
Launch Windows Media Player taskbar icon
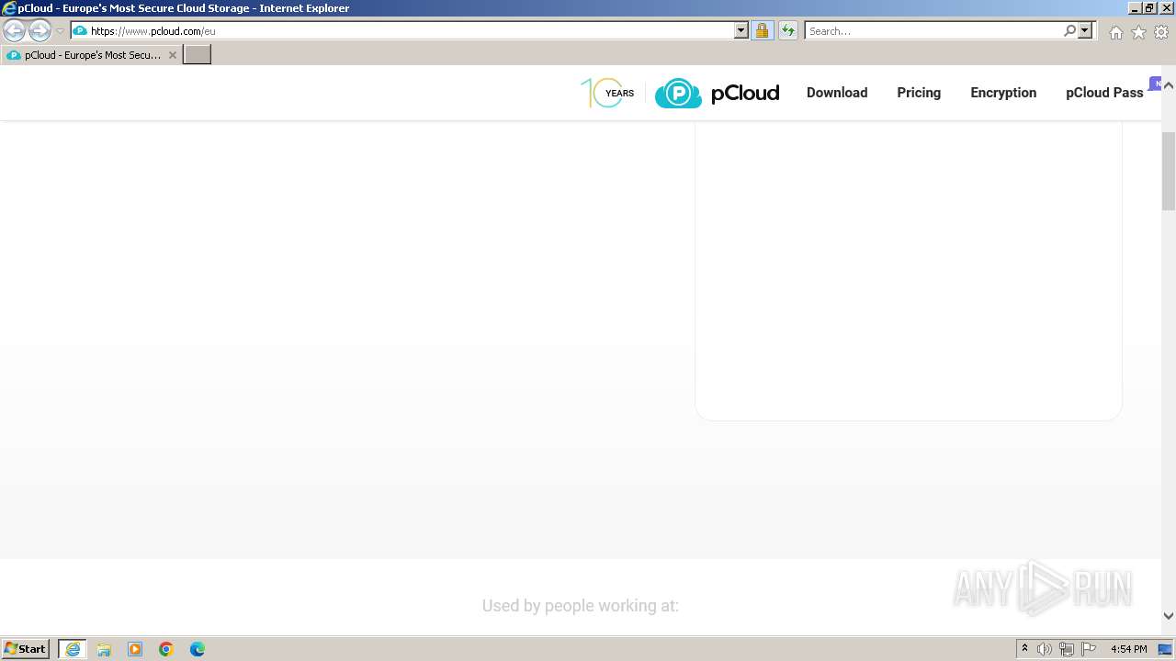point(135,649)
